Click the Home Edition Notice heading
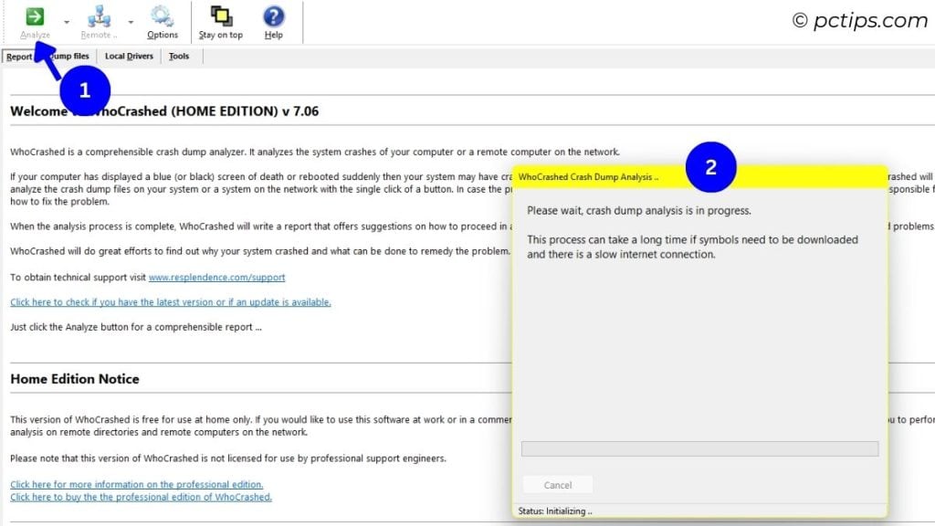935x526 pixels. coord(75,379)
